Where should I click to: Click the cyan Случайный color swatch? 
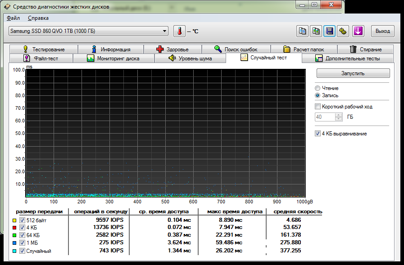(14, 251)
